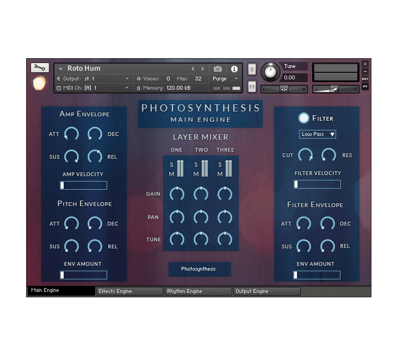
Task: Click the layer ONE TUNE knob
Action: click(x=177, y=239)
